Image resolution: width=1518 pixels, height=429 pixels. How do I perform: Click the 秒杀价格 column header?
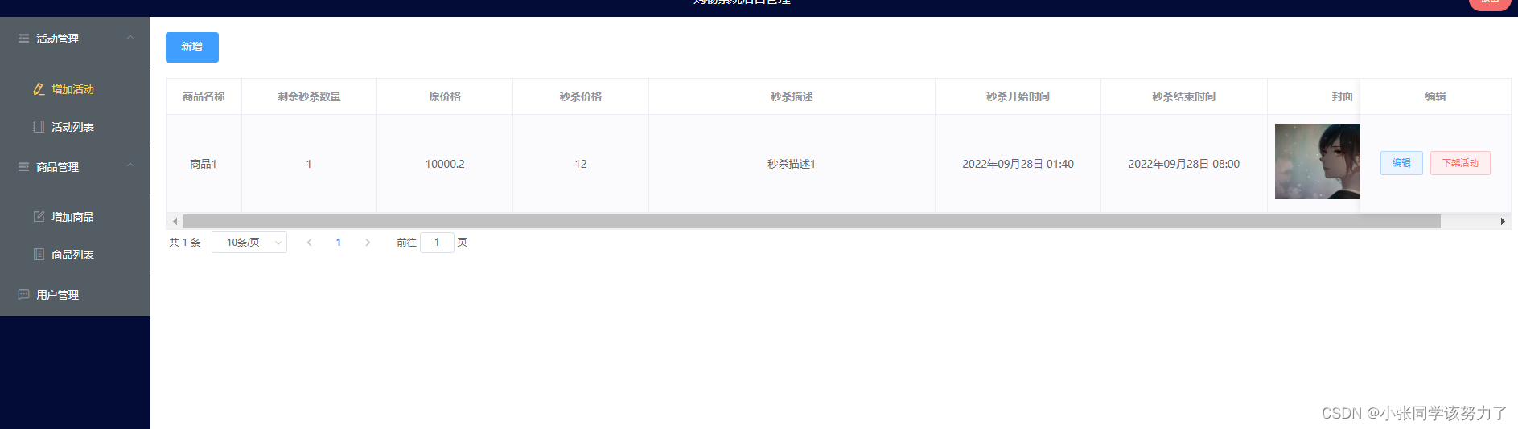point(581,96)
